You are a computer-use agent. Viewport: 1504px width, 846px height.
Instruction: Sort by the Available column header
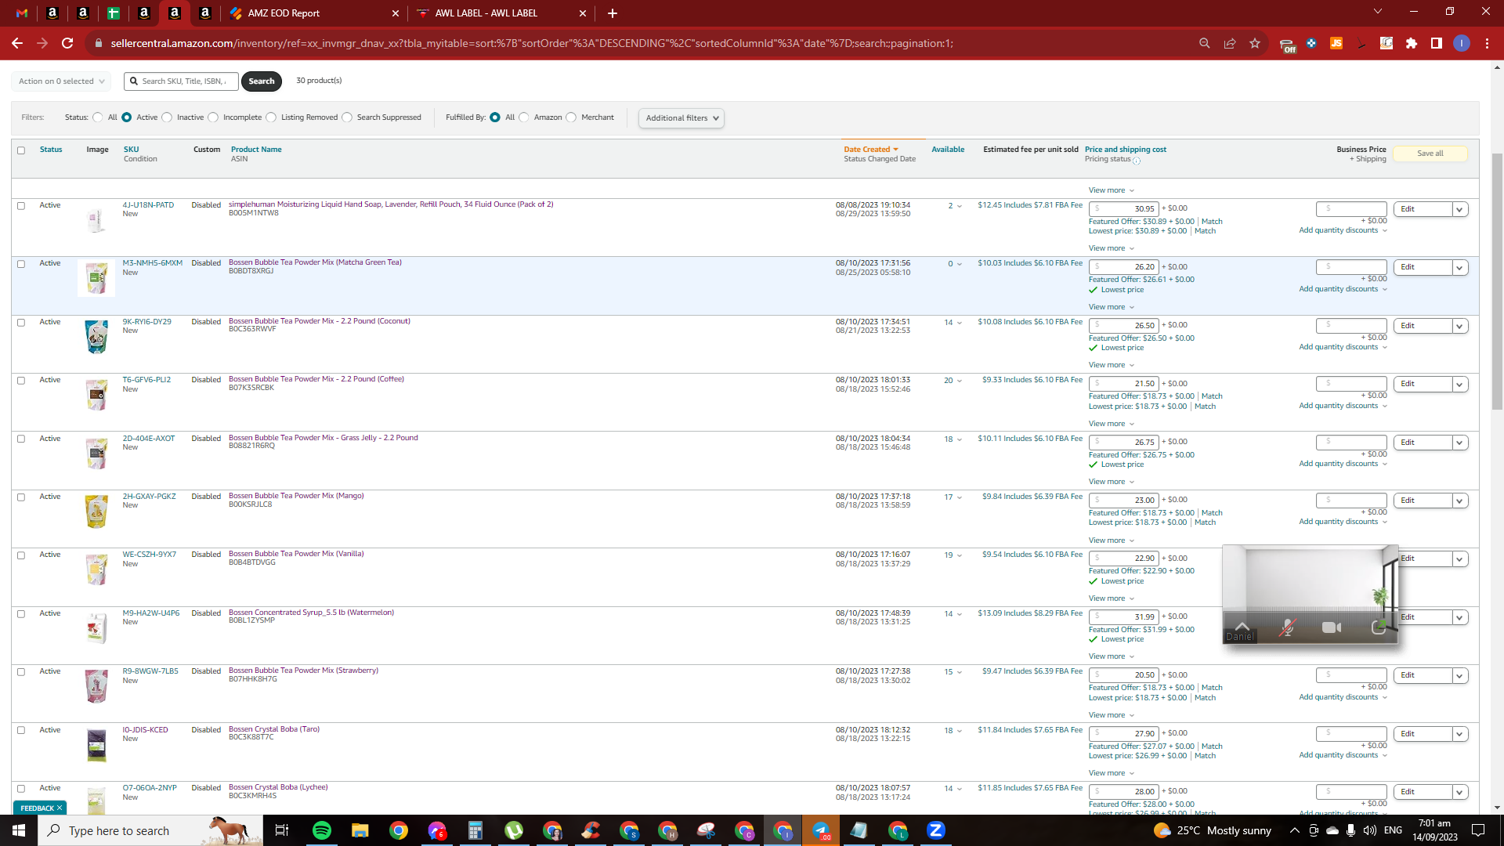(948, 150)
